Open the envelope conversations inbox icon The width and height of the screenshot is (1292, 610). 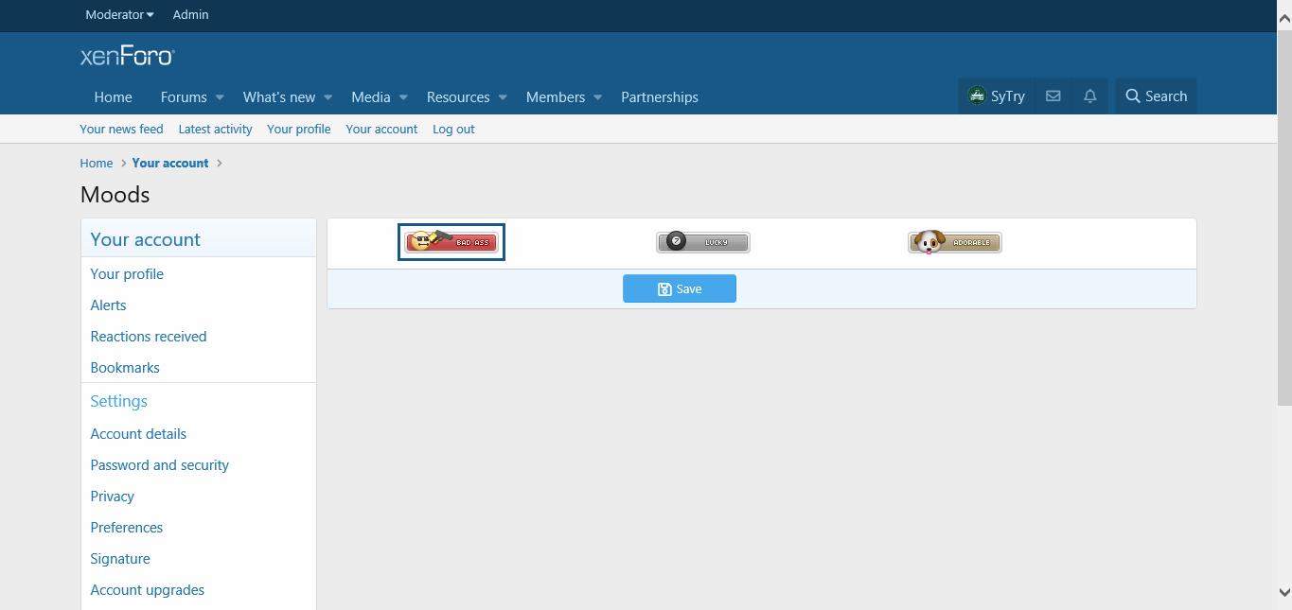(x=1053, y=96)
